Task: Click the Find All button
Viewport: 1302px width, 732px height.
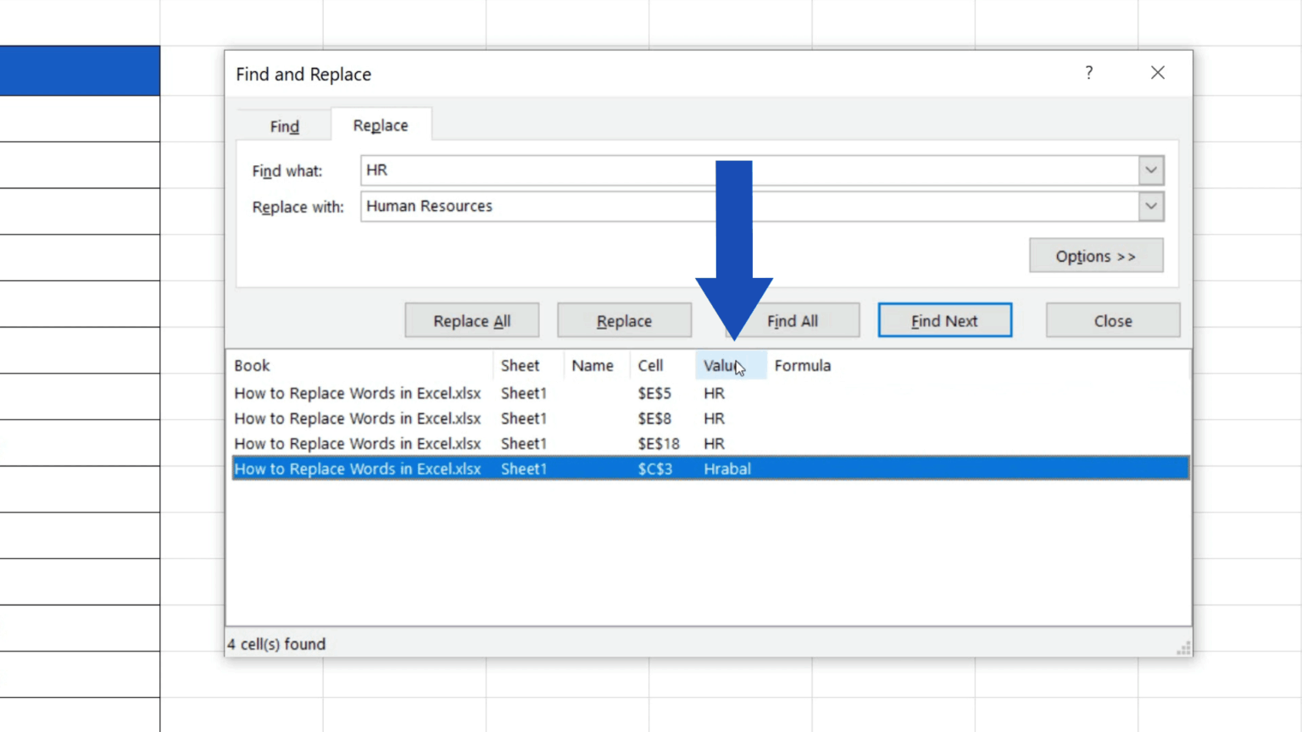Action: [x=792, y=320]
